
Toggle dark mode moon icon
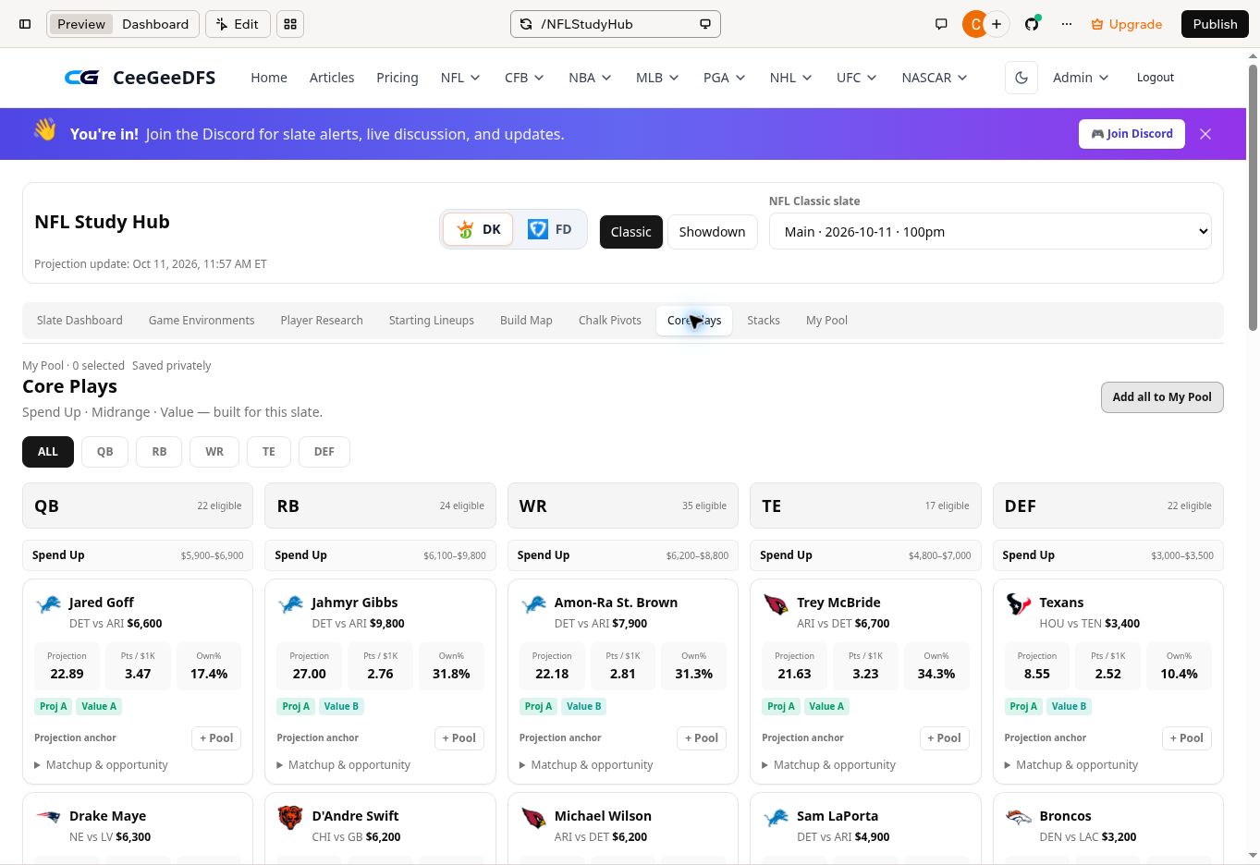tap(1021, 78)
